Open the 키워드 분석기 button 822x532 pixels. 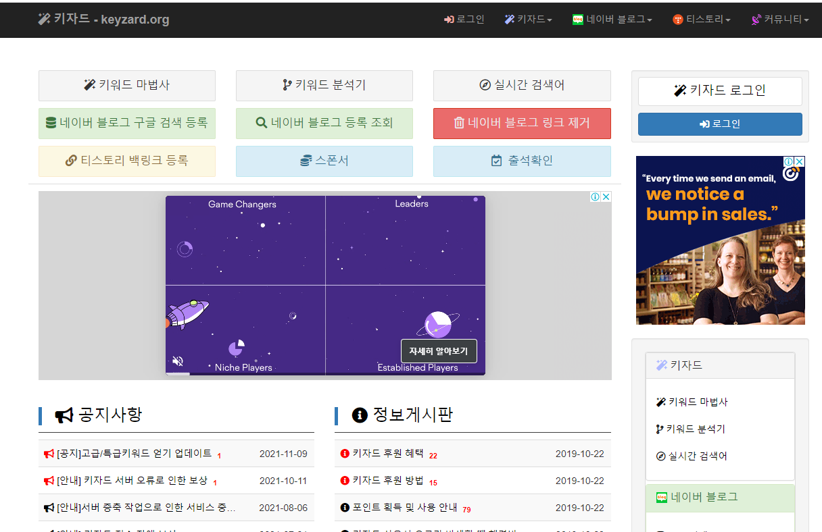(x=324, y=86)
